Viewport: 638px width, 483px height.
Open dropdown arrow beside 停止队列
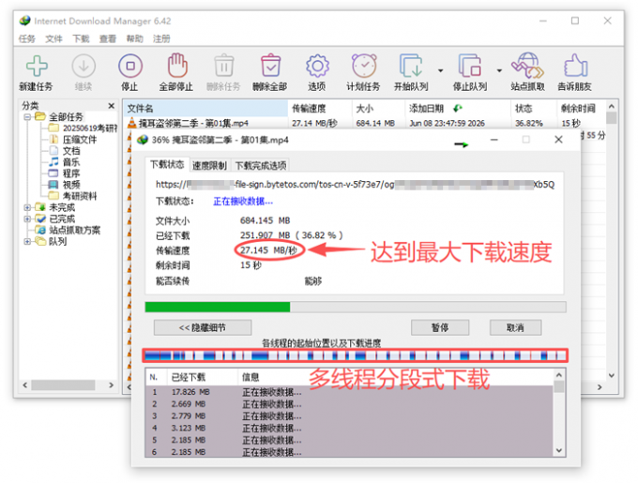coord(499,70)
